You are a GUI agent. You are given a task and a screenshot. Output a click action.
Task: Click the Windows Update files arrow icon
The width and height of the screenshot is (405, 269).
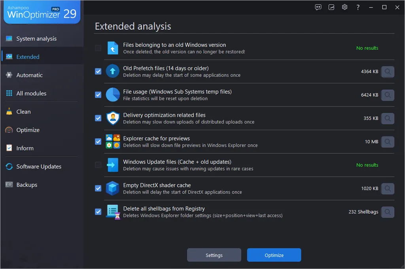[113, 165]
